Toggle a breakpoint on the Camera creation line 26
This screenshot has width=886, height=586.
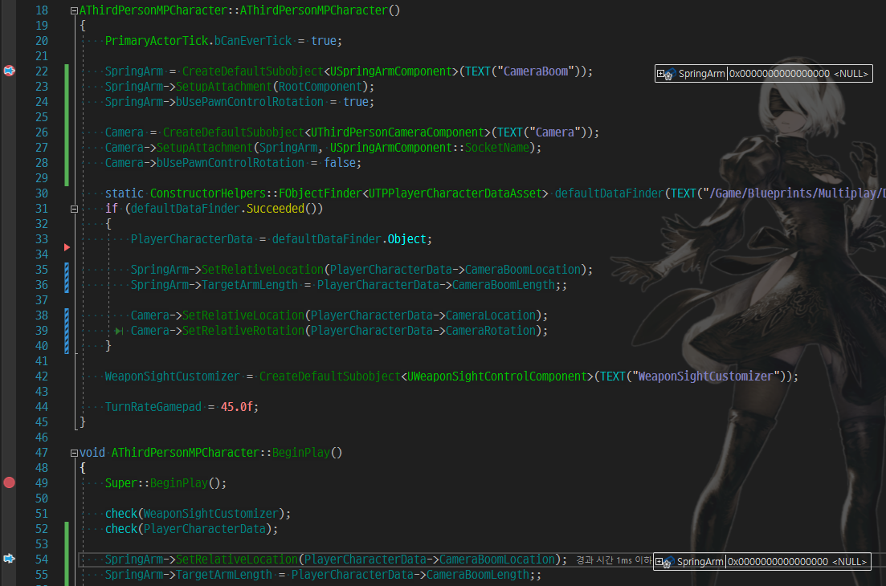click(x=9, y=132)
